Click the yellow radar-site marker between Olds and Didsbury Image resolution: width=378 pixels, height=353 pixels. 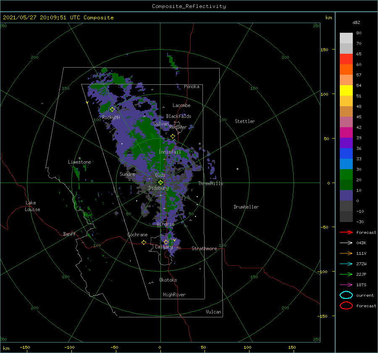(160, 183)
